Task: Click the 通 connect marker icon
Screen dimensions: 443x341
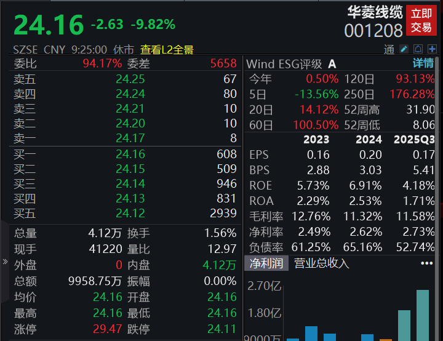Action: [389, 50]
